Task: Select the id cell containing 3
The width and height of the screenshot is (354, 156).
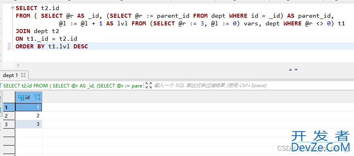Action: click(x=29, y=124)
